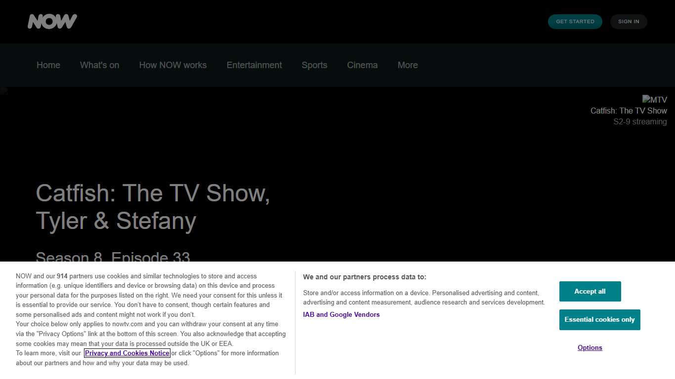Open the How NOW works page
Screen dimensions: 675x379
(x=172, y=65)
